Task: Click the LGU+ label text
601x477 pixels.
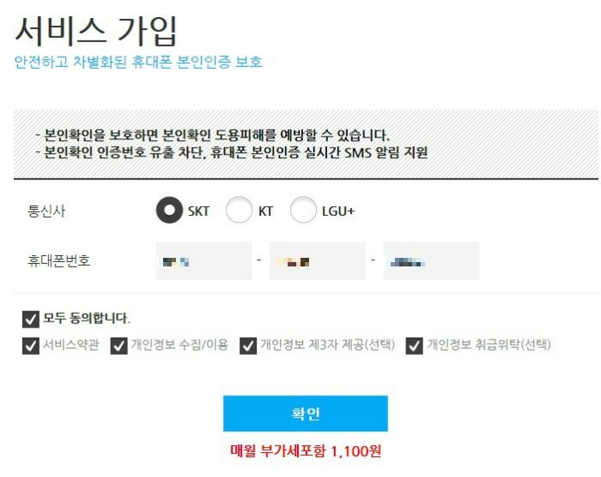Action: tap(338, 211)
